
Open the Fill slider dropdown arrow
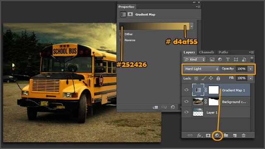[x=251, y=78]
